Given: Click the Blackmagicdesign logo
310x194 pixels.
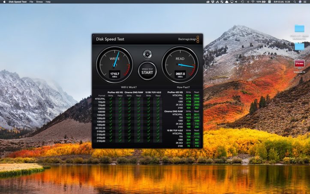Looking at the screenshot, I should 188,39.
